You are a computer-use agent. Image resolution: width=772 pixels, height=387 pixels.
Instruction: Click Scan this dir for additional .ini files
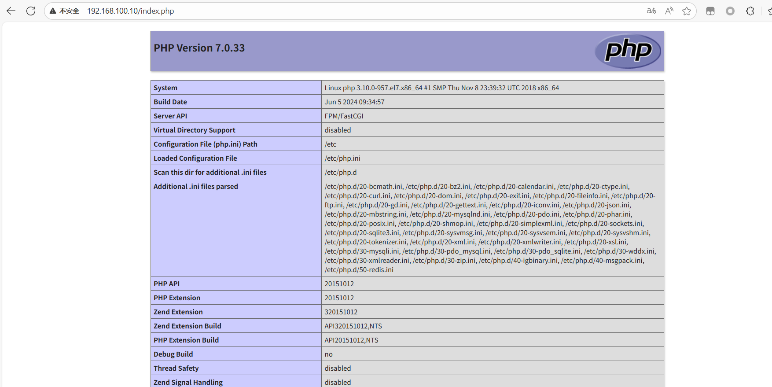210,172
